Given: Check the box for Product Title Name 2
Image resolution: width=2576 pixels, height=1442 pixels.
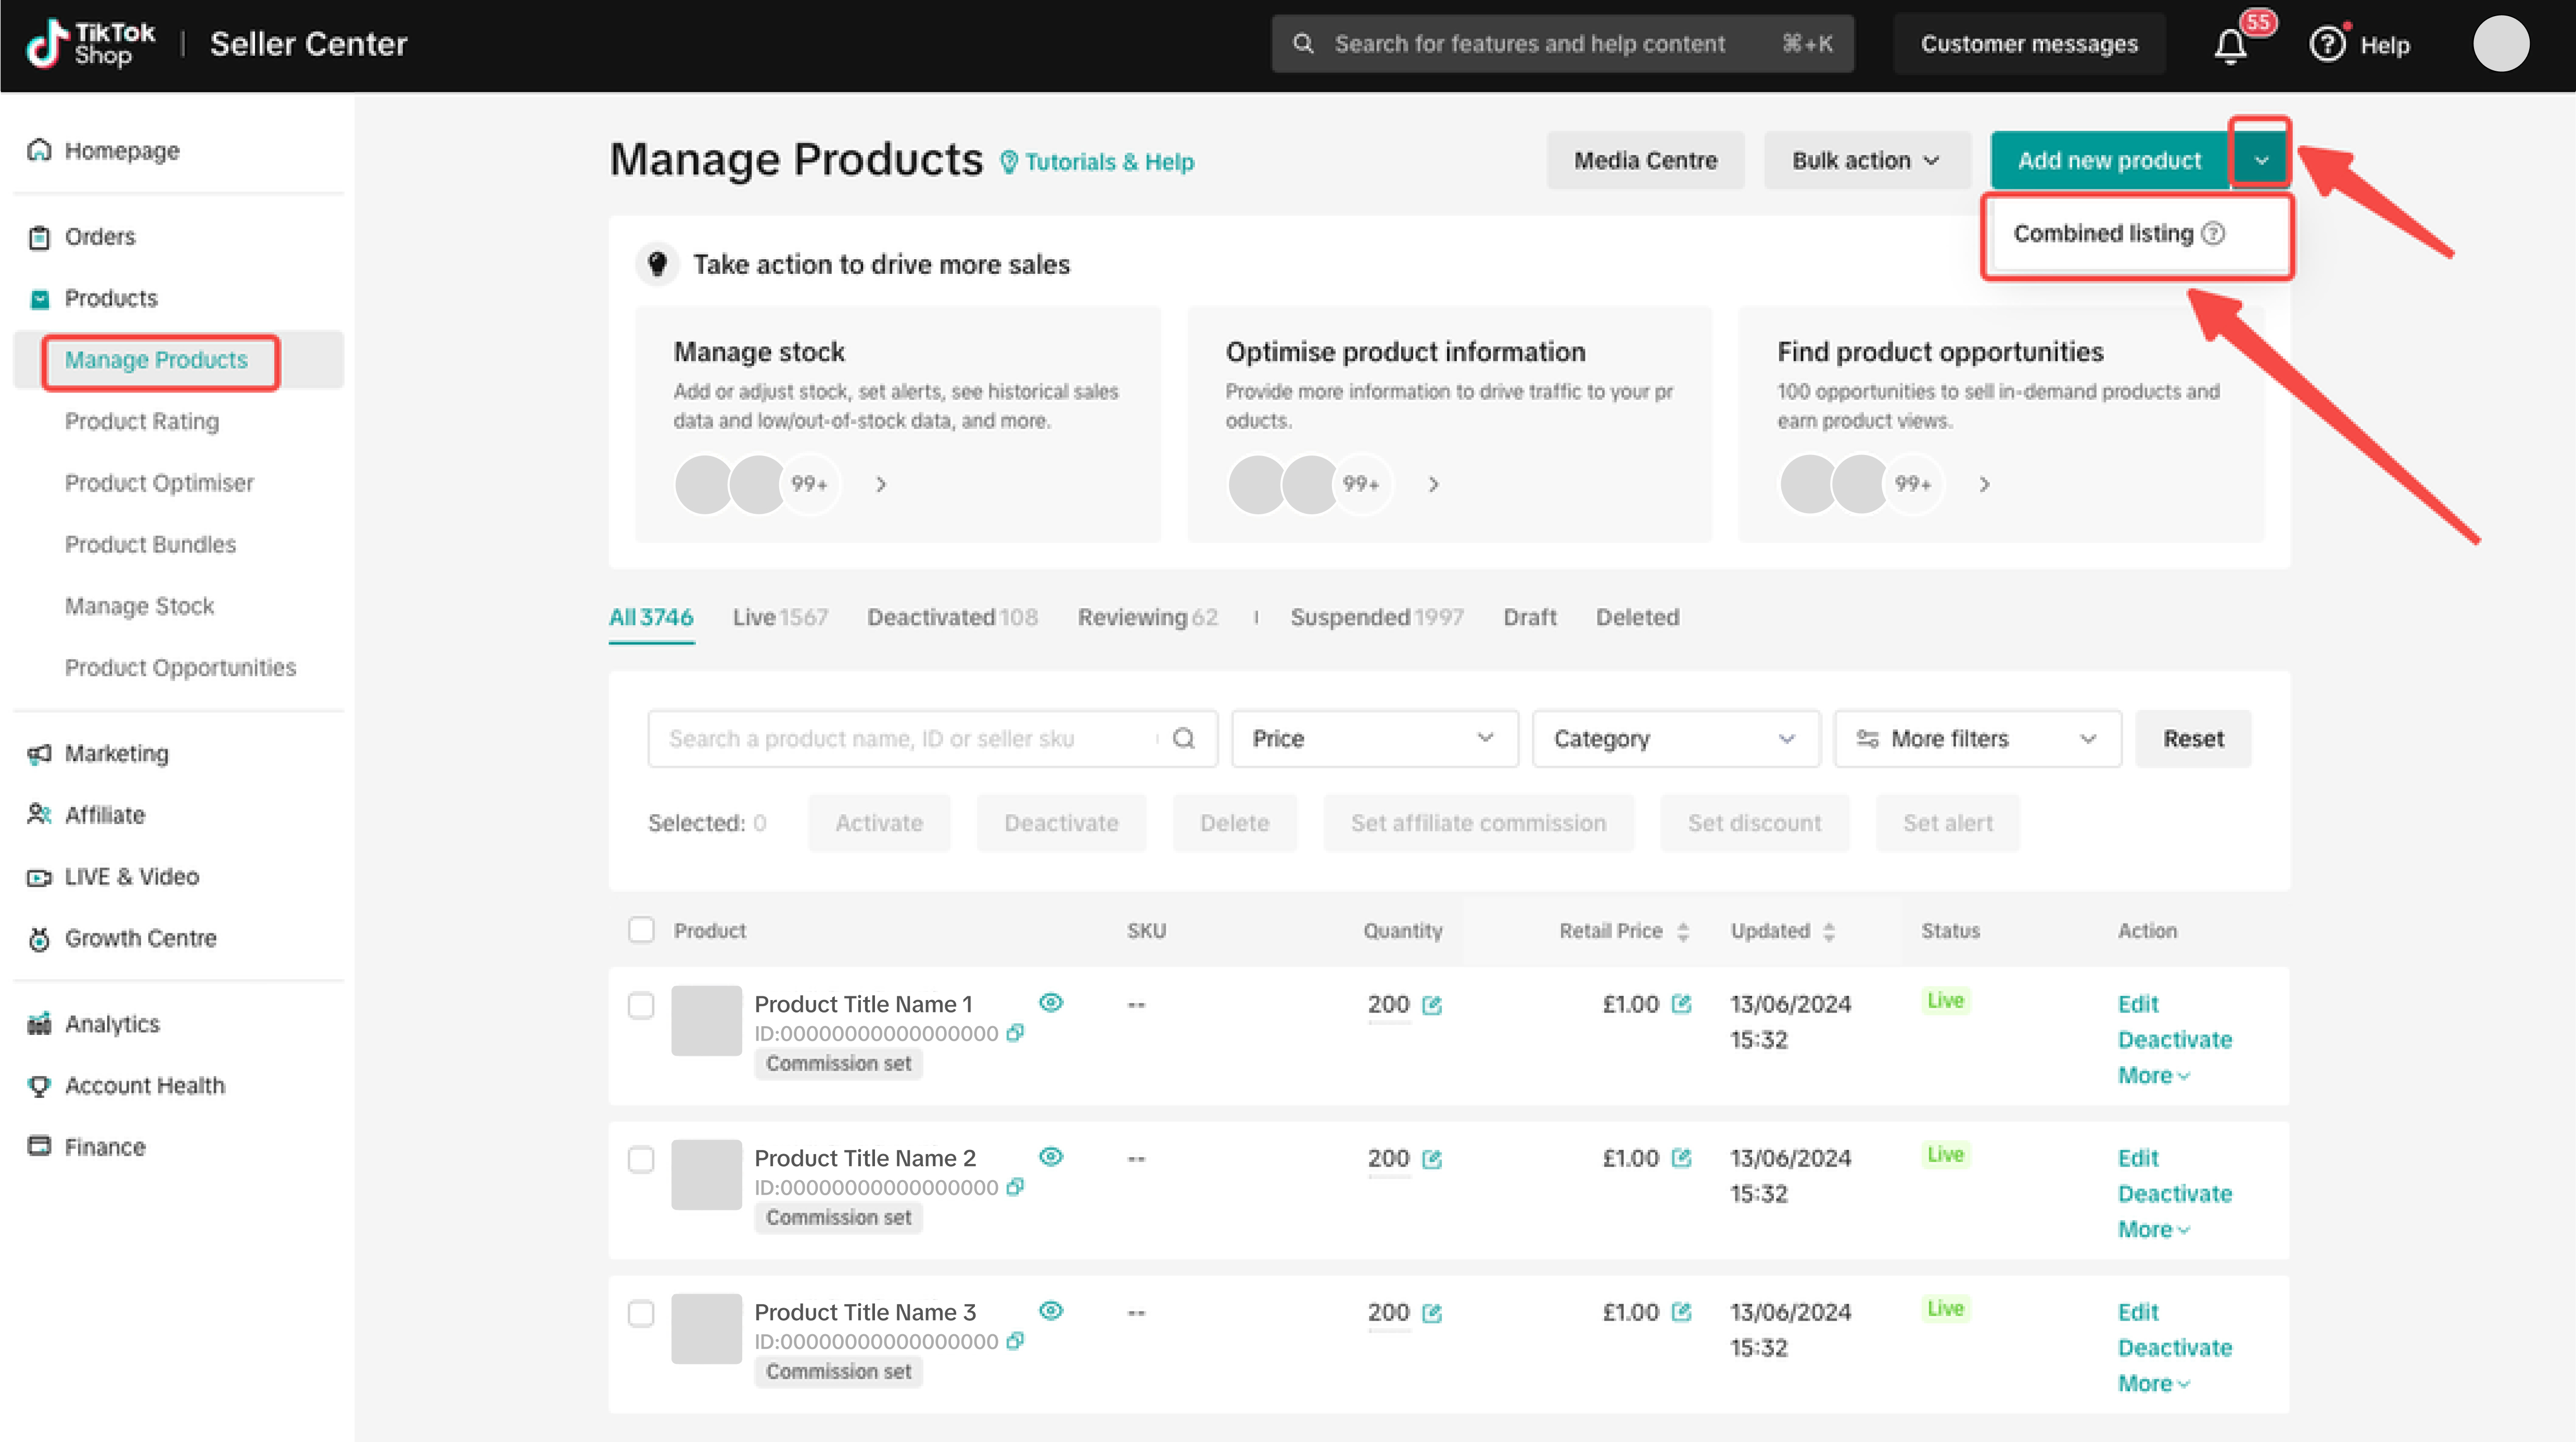Looking at the screenshot, I should click(x=641, y=1159).
